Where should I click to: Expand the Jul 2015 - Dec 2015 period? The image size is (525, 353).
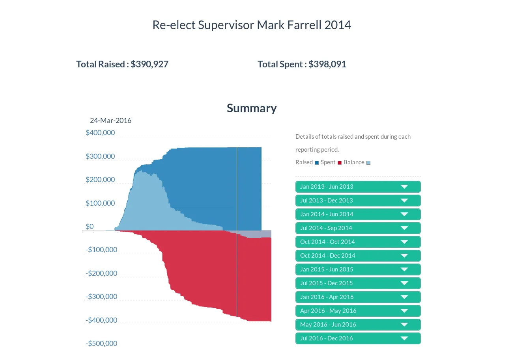(x=357, y=283)
